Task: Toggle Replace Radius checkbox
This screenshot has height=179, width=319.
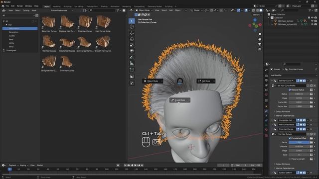Action: pyautogui.click(x=290, y=89)
